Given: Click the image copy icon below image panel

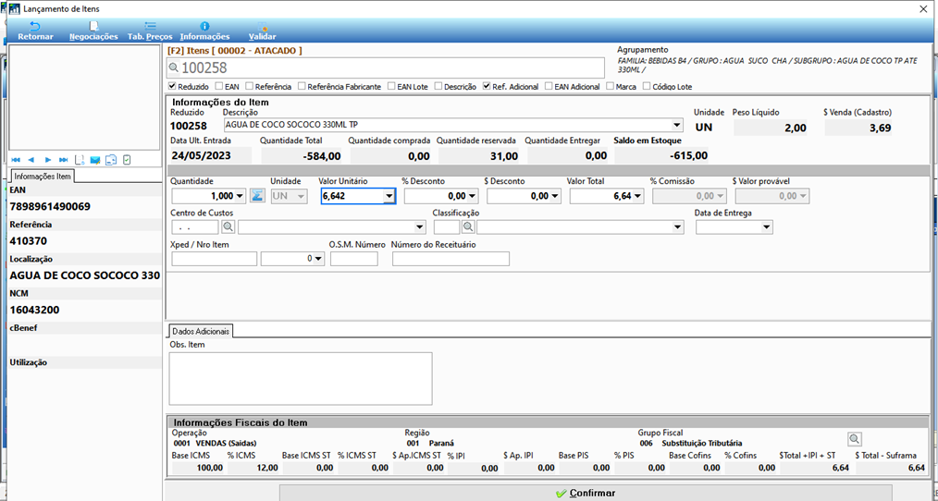Looking at the screenshot, I should (x=111, y=160).
